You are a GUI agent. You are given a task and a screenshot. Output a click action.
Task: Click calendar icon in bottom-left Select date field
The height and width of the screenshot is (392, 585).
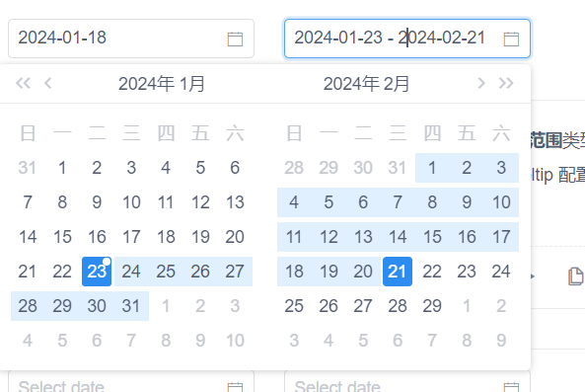[x=235, y=387]
